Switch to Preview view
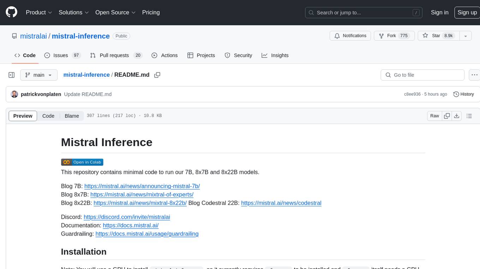The image size is (480, 269). [23, 116]
